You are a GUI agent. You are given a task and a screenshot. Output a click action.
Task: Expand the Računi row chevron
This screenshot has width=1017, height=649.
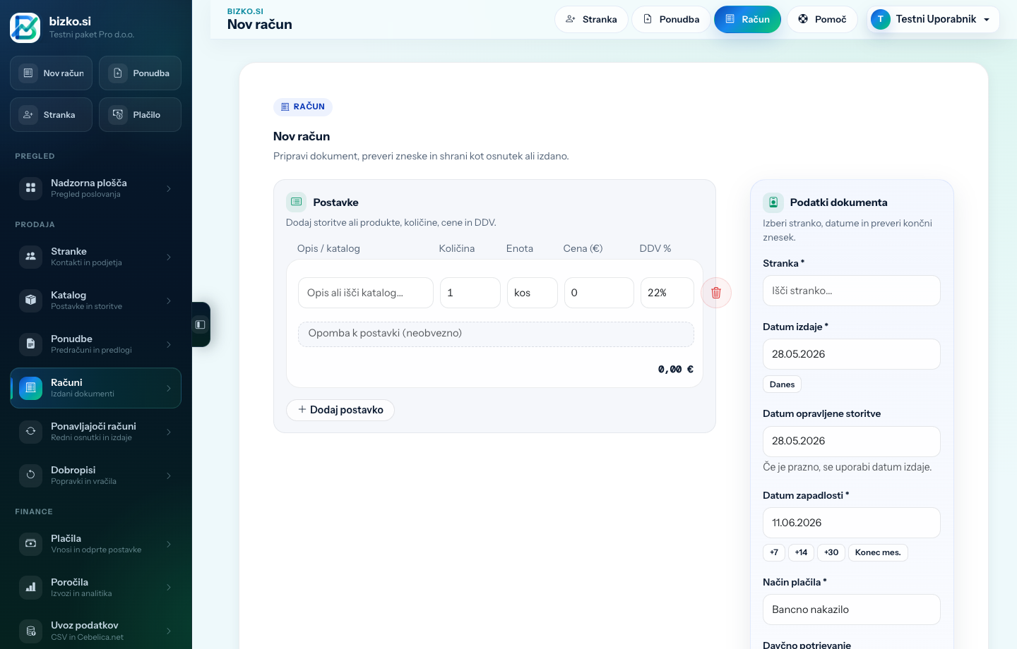[169, 388]
